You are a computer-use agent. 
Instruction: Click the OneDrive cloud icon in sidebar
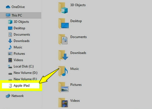point(8,7)
